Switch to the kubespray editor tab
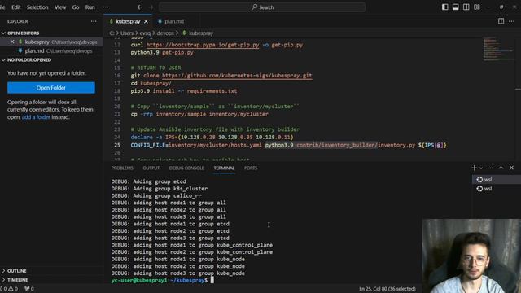 128,21
